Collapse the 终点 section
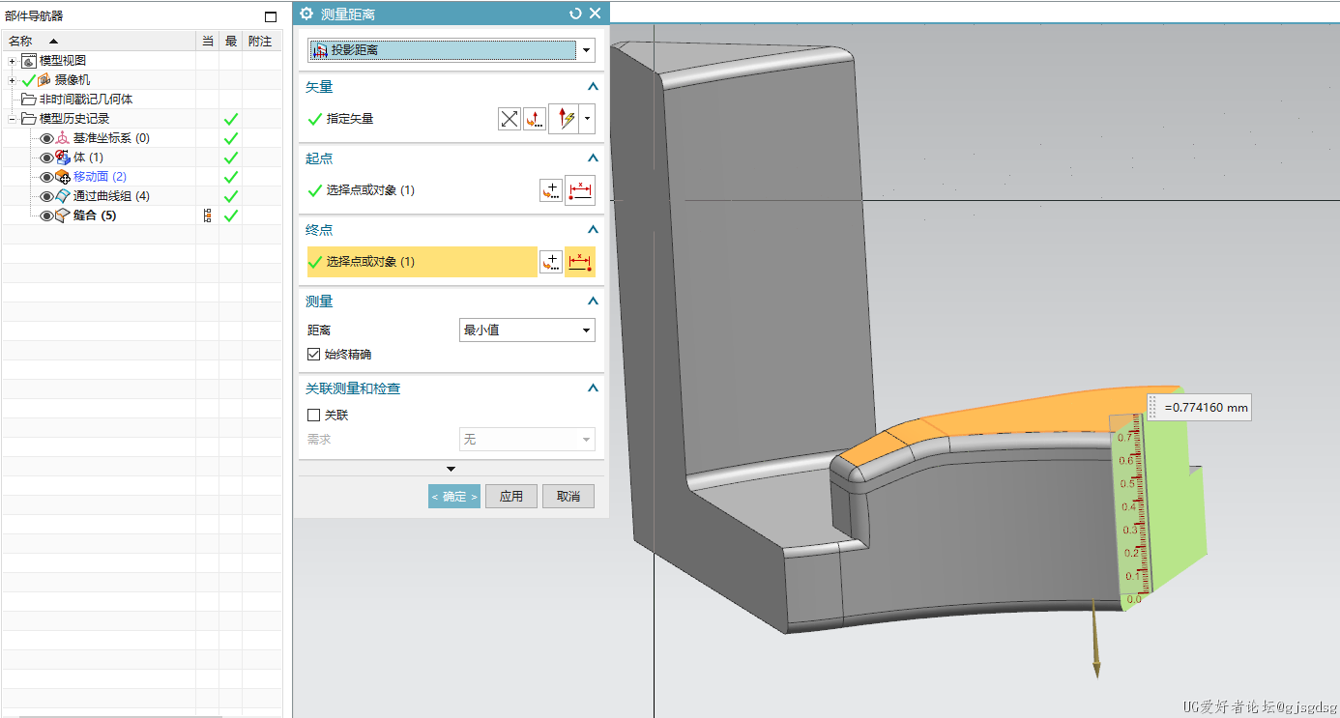 point(593,230)
